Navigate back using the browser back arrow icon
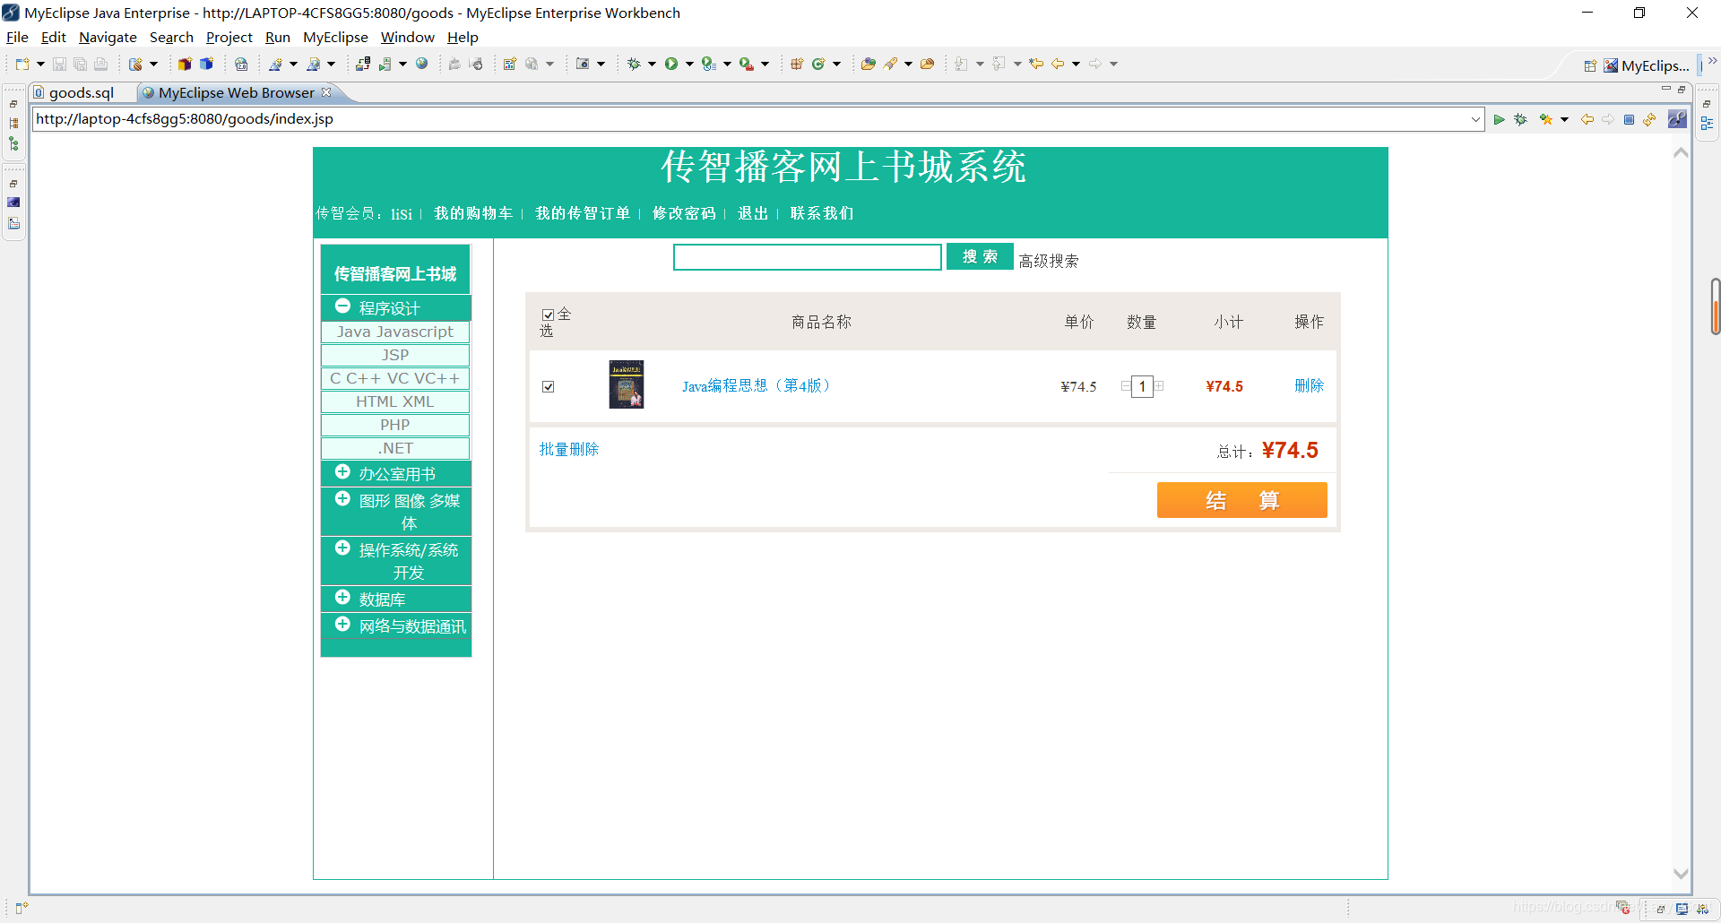The height and width of the screenshot is (923, 1721). point(1587,118)
